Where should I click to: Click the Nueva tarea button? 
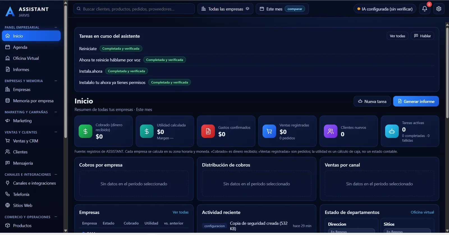372,101
